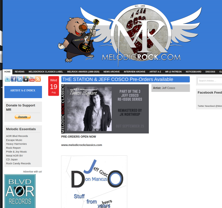
Task: Click the Facebook Feed heading
Action: point(210,93)
